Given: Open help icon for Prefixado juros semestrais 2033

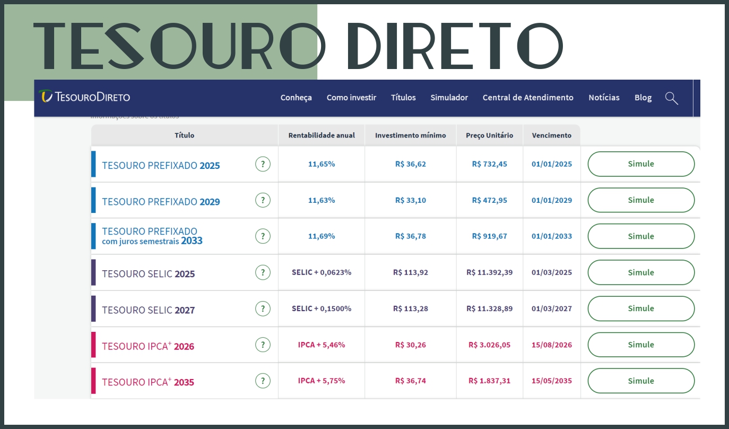Looking at the screenshot, I should point(263,236).
